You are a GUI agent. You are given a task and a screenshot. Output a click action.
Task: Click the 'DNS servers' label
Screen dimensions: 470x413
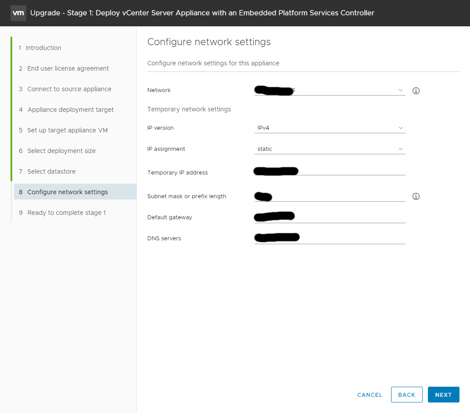pos(164,239)
